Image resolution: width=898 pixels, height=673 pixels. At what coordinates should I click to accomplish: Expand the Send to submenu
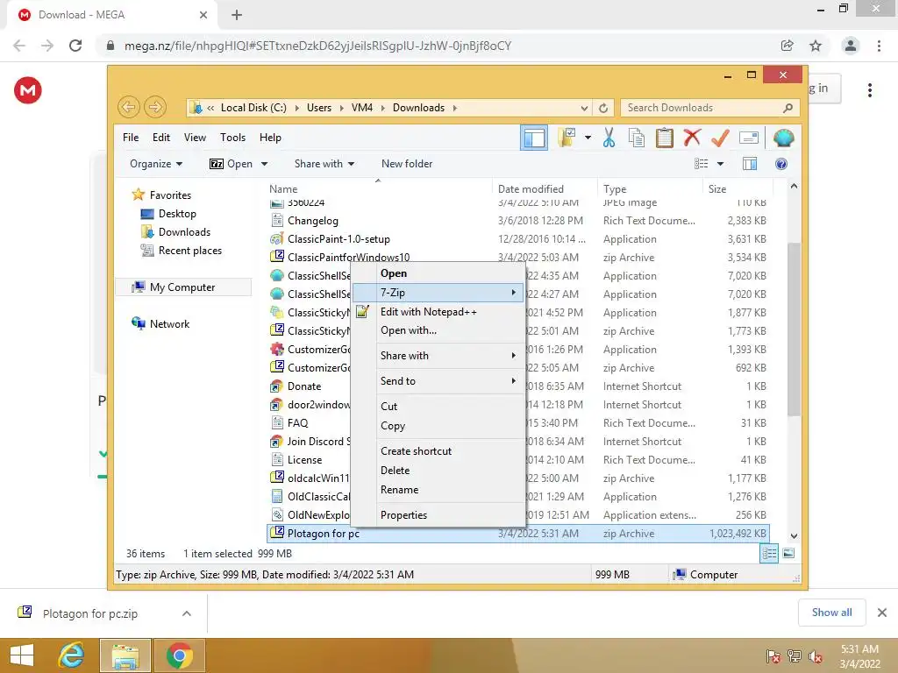point(438,380)
